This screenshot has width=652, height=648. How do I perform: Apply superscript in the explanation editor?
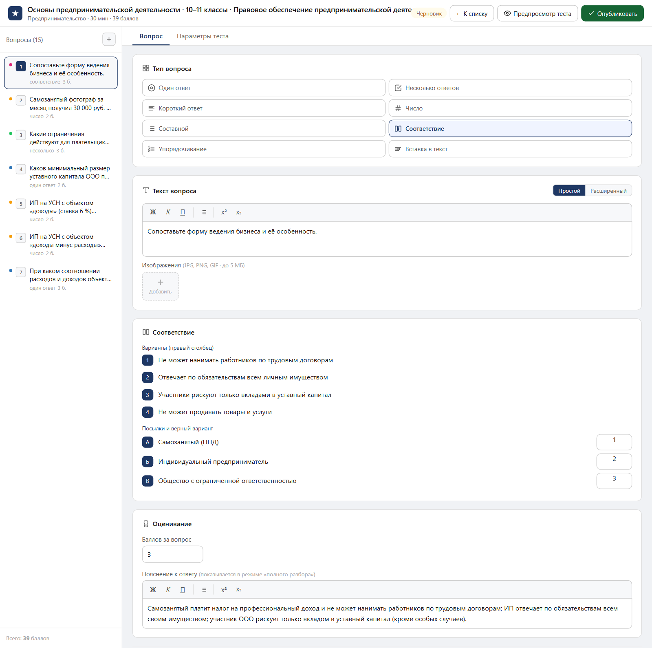click(x=224, y=590)
